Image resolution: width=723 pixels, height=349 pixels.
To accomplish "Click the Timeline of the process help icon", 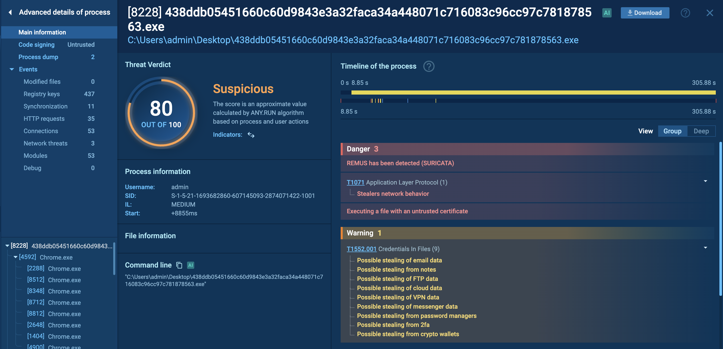I will 429,67.
